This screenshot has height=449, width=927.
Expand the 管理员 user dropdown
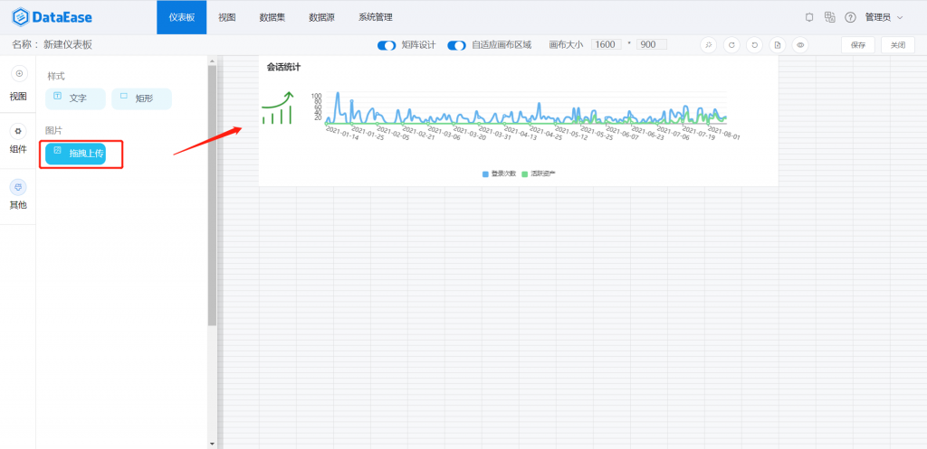884,17
